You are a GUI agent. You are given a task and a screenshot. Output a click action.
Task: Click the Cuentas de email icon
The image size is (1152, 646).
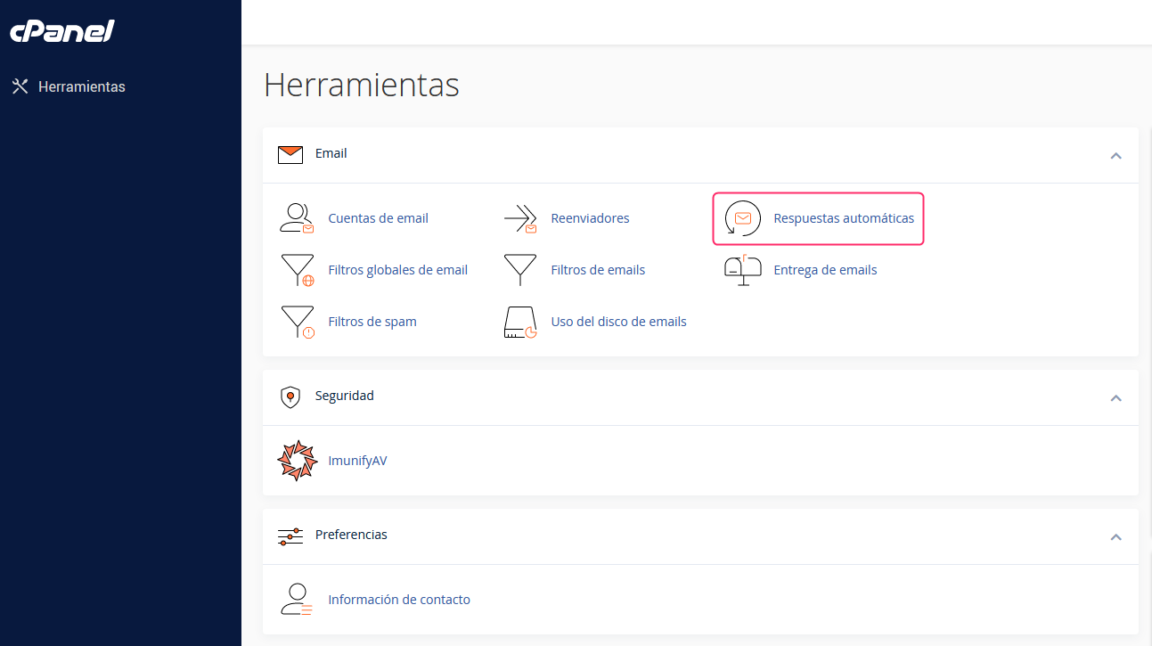pyautogui.click(x=297, y=218)
